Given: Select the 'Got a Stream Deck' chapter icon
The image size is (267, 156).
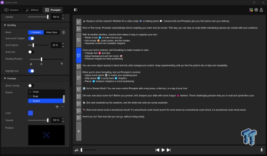Looking at the screenshot, I should pyautogui.click(x=79, y=89).
